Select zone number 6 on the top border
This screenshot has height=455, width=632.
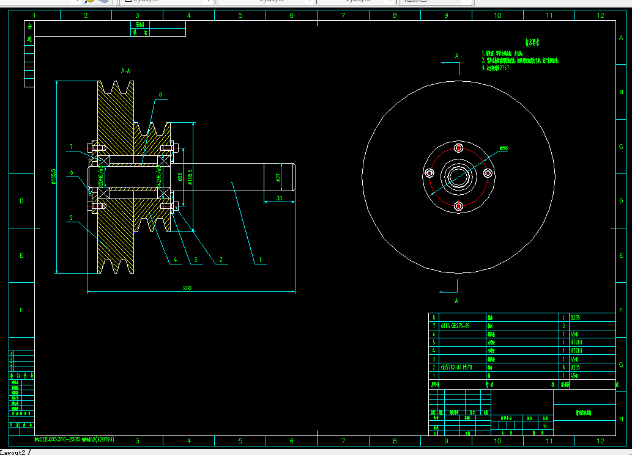291,15
